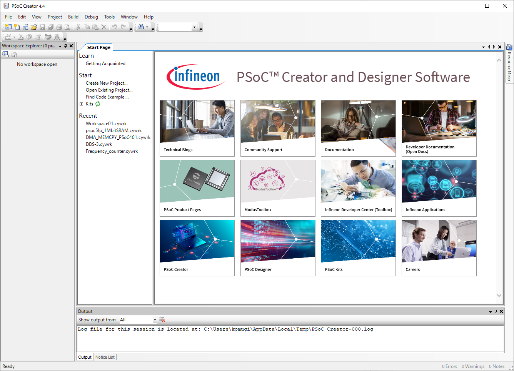Open the Community Support tile
514x371 pixels.
[x=278, y=129]
